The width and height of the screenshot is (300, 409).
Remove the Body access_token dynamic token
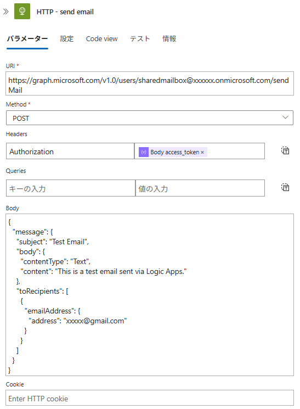(x=202, y=152)
